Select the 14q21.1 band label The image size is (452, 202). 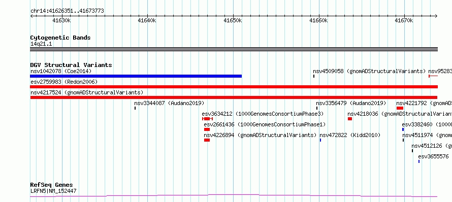pos(41,44)
